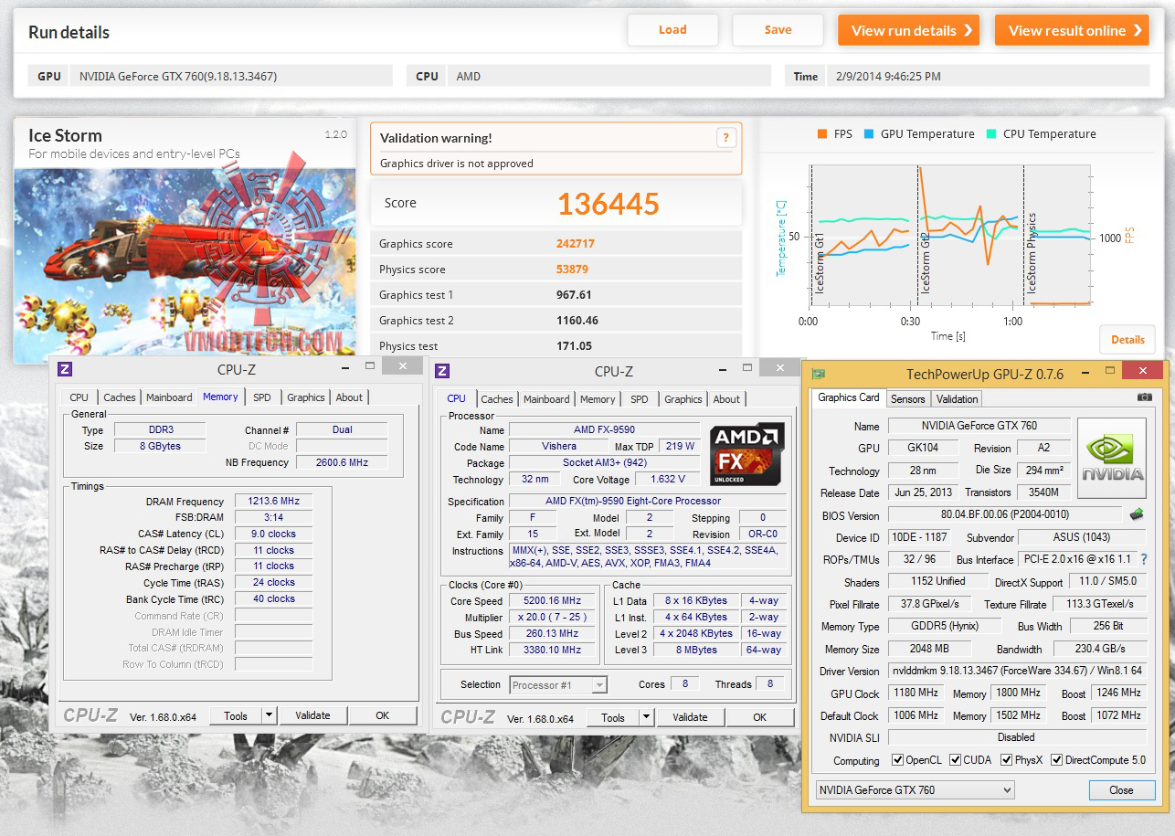Screen dimensions: 1175x836
Task: Click the GPU Clock value 1180 MHz
Action: pyautogui.click(x=916, y=693)
